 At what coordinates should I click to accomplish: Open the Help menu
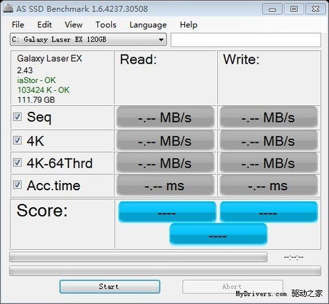tap(189, 25)
